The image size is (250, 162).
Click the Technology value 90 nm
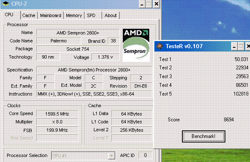[x=48, y=57]
